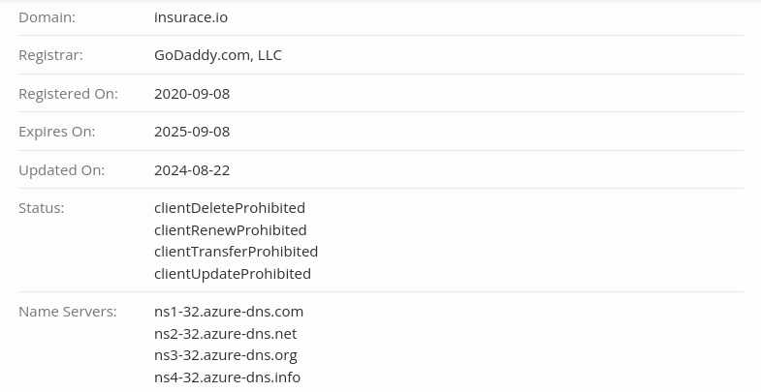Image resolution: width=761 pixels, height=392 pixels.
Task: Click the Registered On label
Action: click(x=68, y=94)
